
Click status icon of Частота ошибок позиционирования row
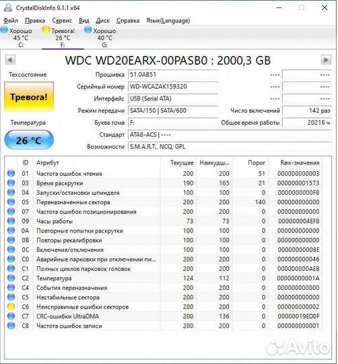pos(11,212)
